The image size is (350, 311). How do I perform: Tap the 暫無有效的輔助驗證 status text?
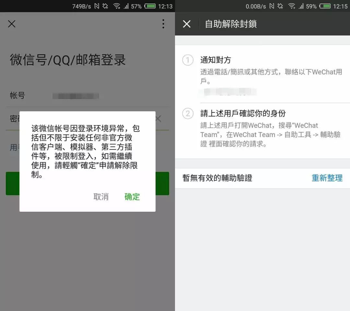tap(217, 178)
